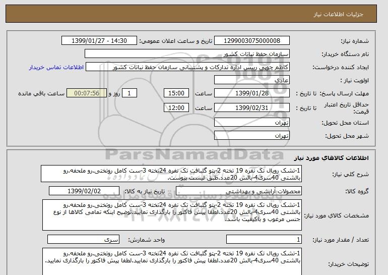Select the گروه کالا field
Viewport: 388px width, 275px height.
tap(258, 192)
